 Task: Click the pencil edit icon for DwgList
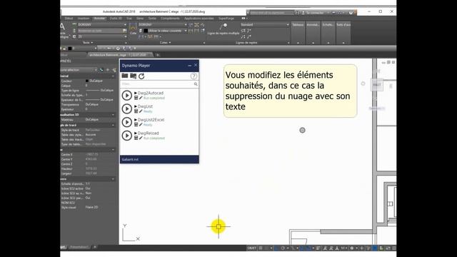tap(141, 111)
